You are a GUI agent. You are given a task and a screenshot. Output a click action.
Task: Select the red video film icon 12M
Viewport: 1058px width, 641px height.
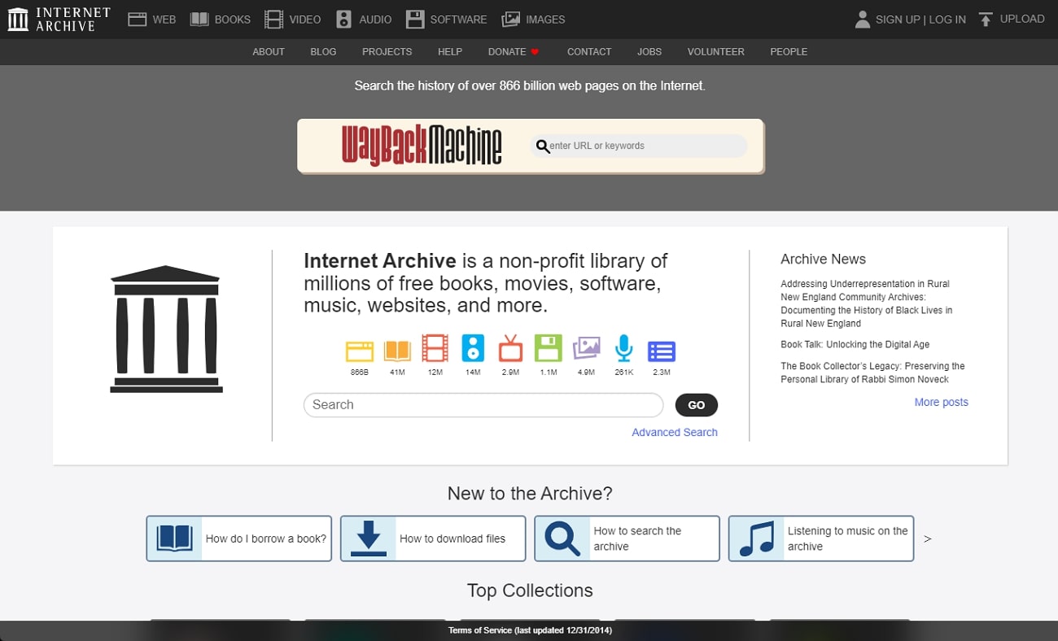(x=435, y=348)
